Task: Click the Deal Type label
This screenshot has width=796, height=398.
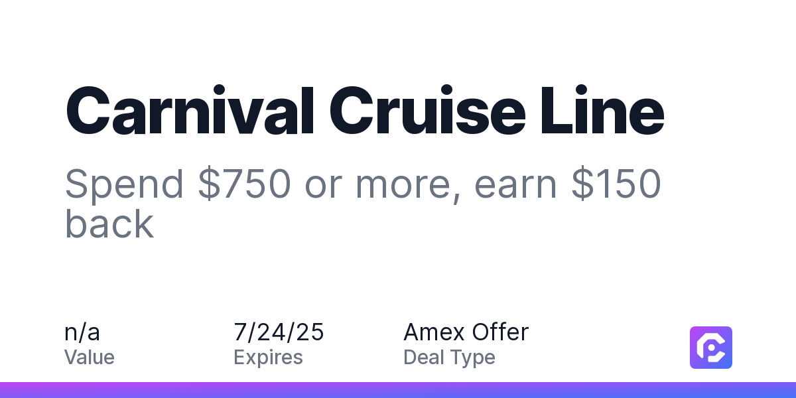Action: (x=449, y=358)
